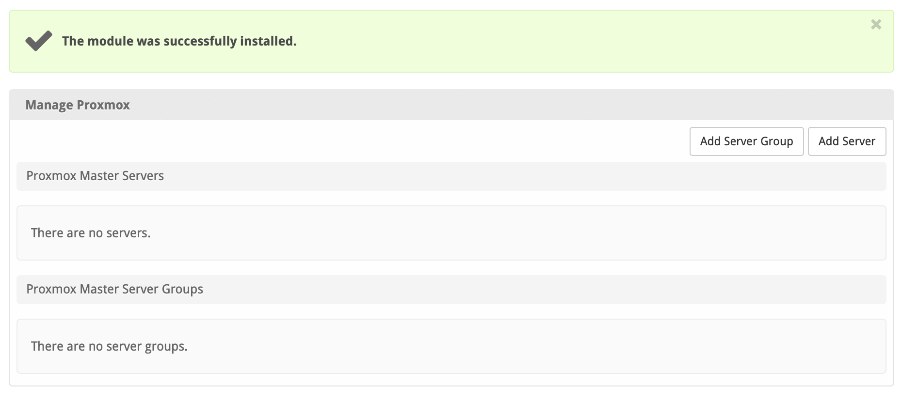This screenshot has height=401, width=902.
Task: Open the Add Server form
Action: coord(847,141)
